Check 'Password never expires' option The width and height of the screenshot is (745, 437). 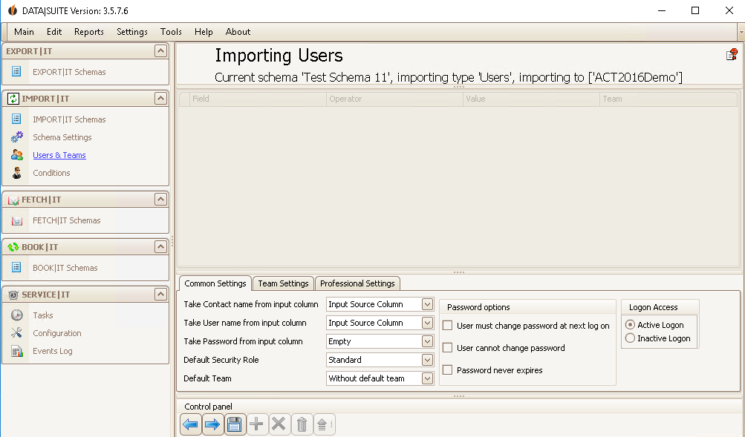pos(448,370)
